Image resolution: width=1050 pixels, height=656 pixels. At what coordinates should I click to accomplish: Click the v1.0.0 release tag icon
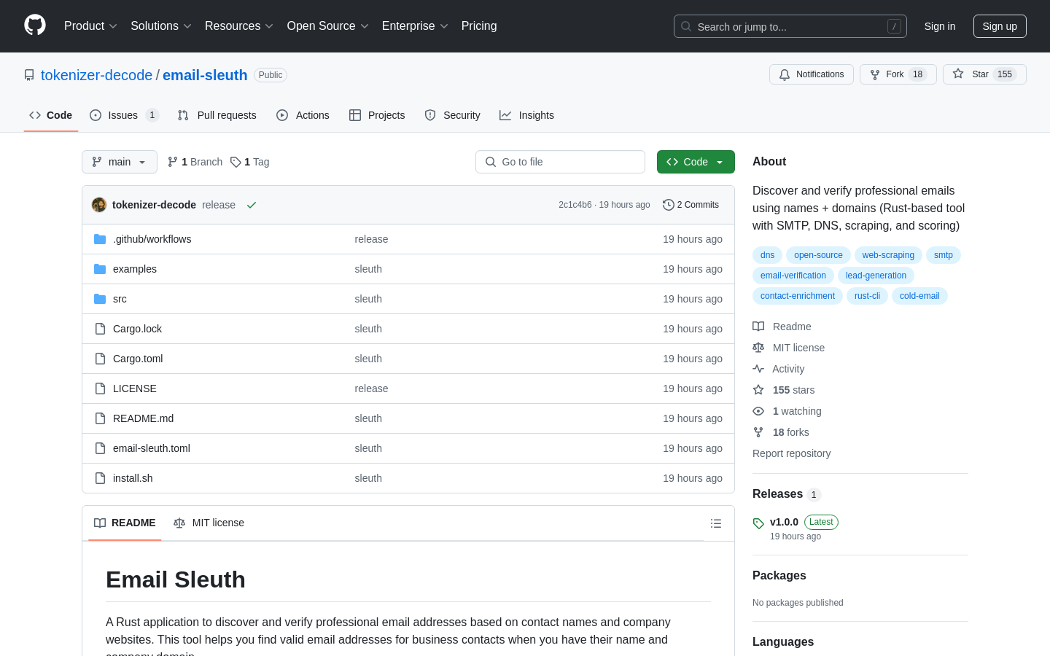click(758, 523)
